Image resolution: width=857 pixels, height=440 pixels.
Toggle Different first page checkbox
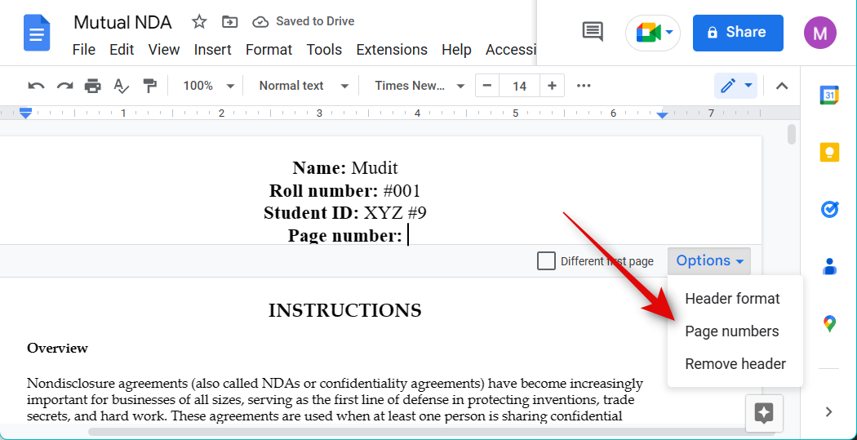[x=546, y=261]
